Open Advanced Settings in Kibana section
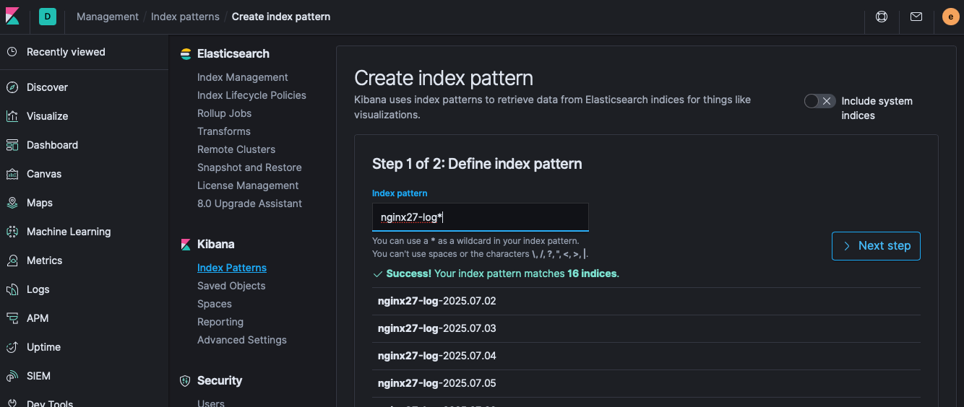This screenshot has height=407, width=964. (241, 340)
